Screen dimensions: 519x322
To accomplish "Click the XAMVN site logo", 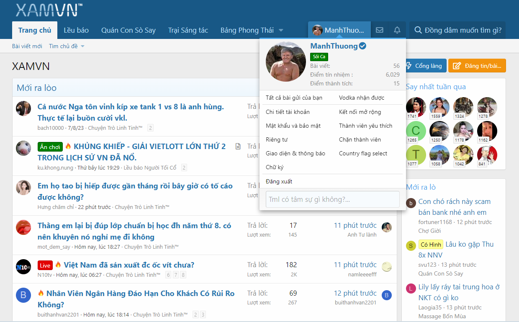I will click(49, 10).
